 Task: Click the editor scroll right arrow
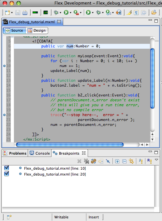(x=147, y=144)
